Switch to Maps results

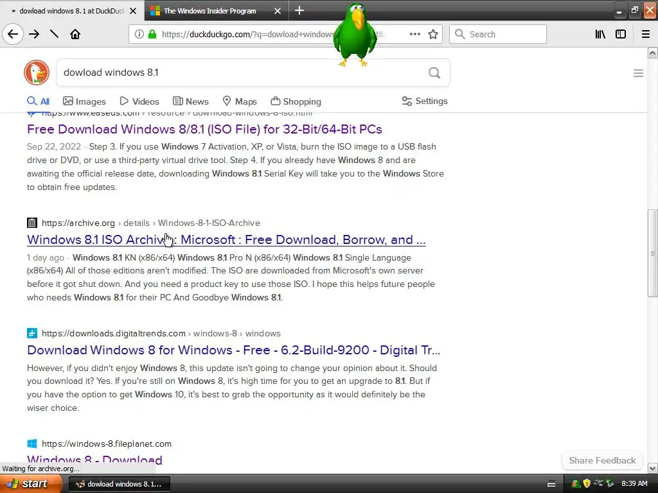240,101
